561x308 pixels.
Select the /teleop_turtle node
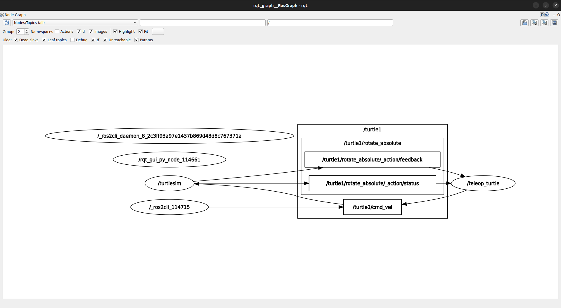coord(483,183)
